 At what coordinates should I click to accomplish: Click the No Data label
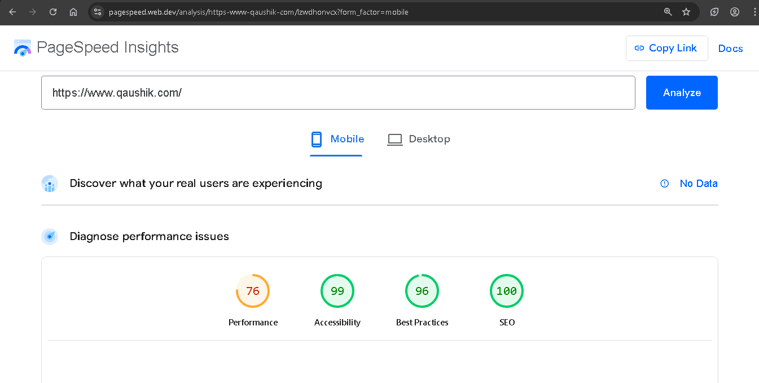pos(699,184)
